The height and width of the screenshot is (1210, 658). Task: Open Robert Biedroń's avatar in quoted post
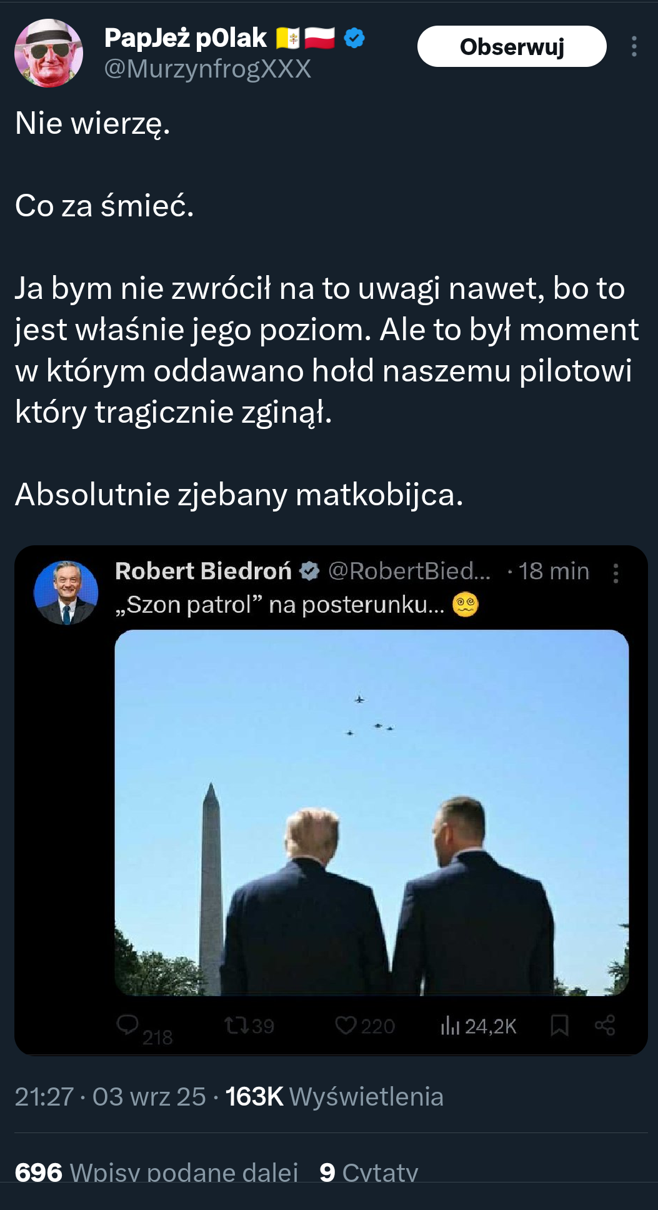click(66, 592)
